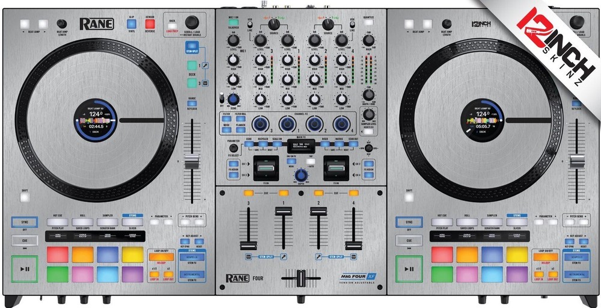The image size is (601, 308).
Task: Click channel 4 volume fader cap
Action: [x=353, y=246]
